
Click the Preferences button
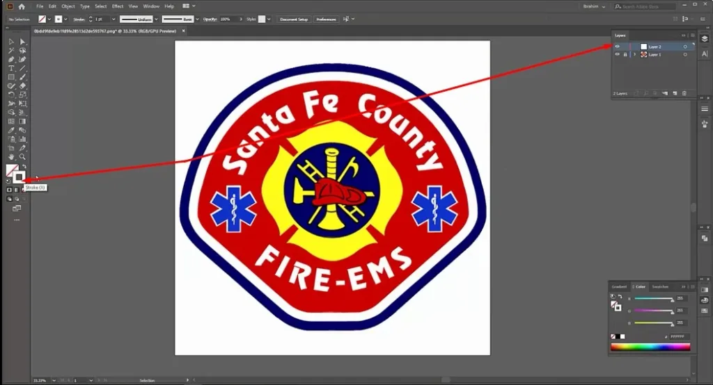326,19
